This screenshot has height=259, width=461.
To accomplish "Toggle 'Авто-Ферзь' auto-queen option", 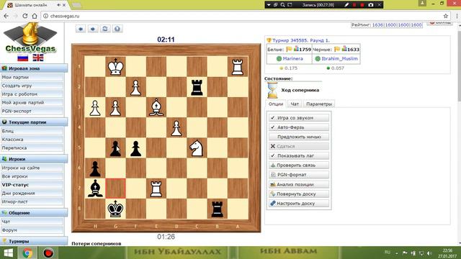I will (x=299, y=127).
